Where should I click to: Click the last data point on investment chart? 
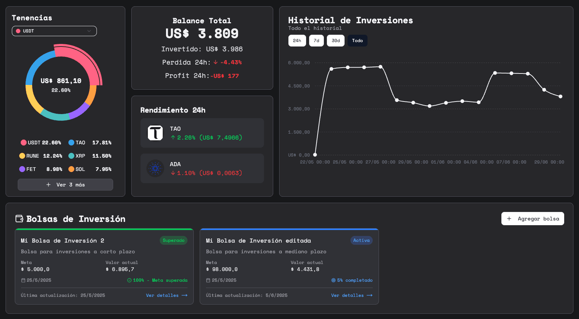[x=561, y=96]
